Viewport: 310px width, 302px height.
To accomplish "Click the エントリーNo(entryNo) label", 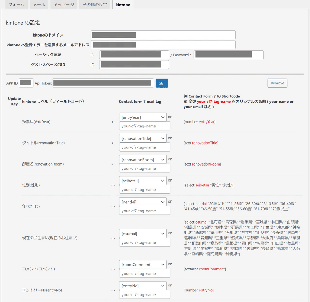I will (x=42, y=290).
